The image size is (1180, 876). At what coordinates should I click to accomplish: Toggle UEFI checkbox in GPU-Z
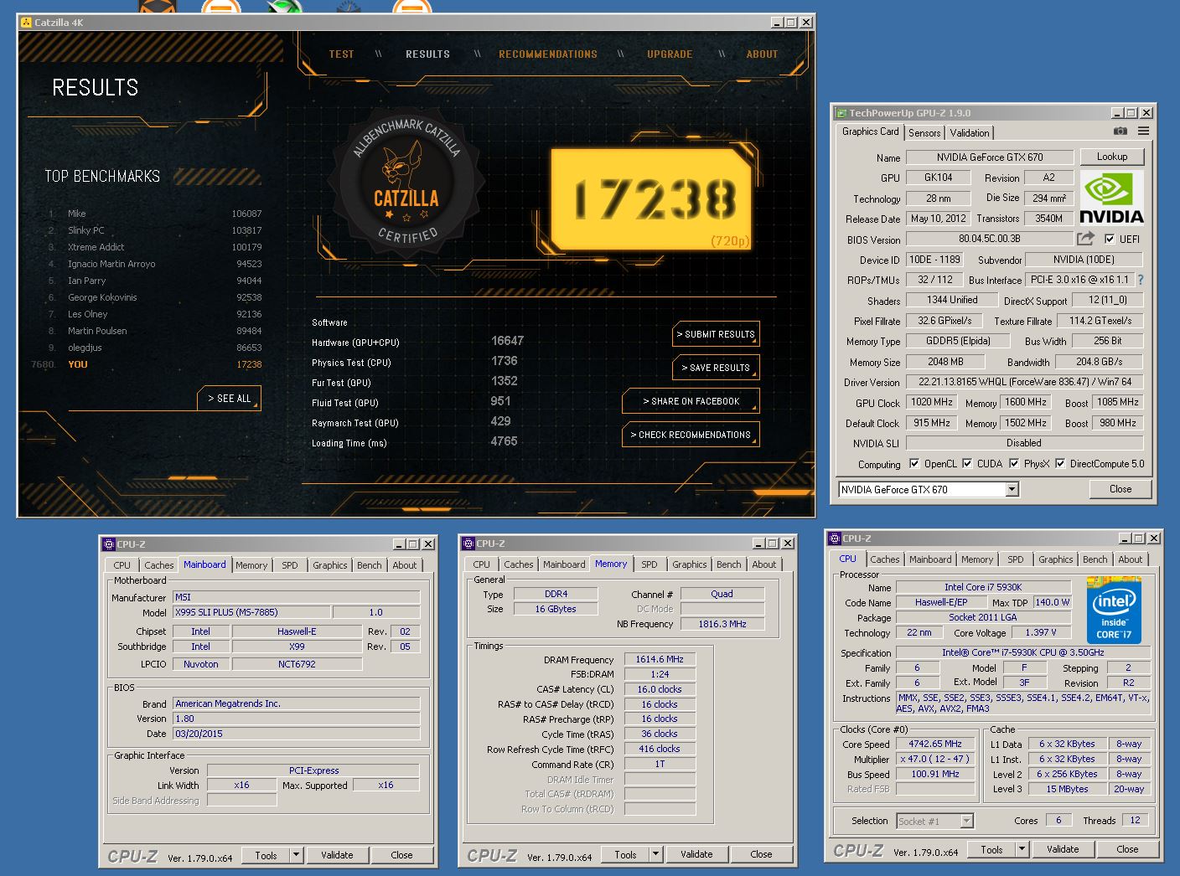(x=1110, y=239)
